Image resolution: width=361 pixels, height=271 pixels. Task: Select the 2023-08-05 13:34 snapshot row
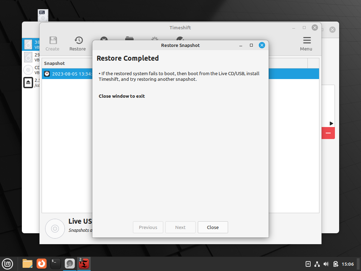tap(180, 74)
